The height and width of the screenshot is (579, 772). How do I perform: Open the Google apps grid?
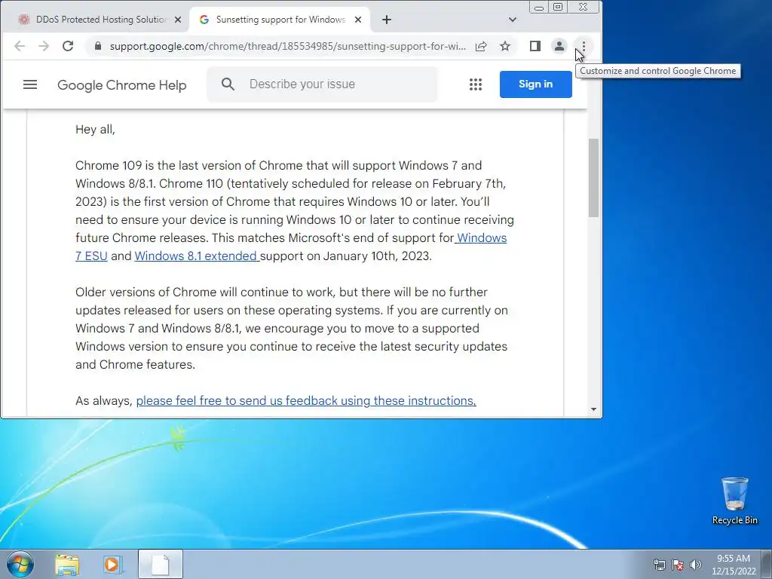[476, 84]
